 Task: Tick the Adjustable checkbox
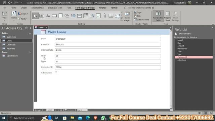(56, 72)
